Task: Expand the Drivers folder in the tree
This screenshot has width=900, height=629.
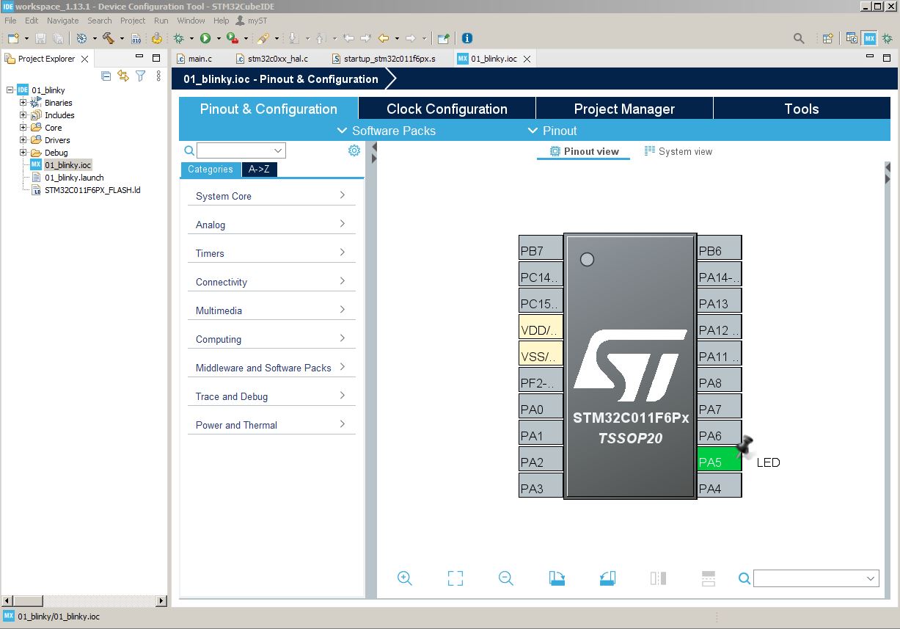Action: click(23, 140)
